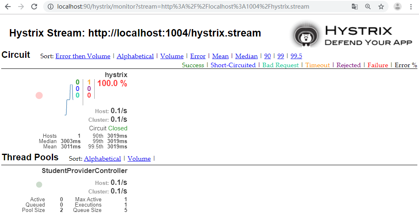Viewport: 419px width, 223px height.
Task: Open the Chrome three-dot menu
Action: tap(411, 7)
